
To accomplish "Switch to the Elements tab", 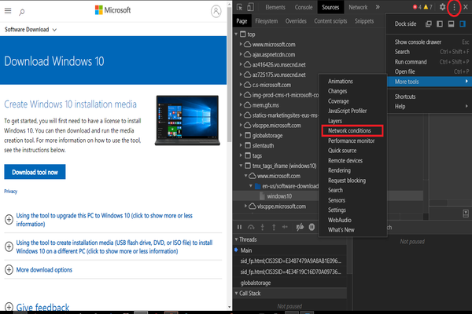I will (275, 7).
